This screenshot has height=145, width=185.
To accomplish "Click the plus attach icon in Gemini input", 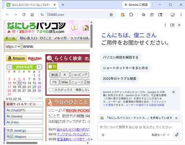I will (x=103, y=135).
